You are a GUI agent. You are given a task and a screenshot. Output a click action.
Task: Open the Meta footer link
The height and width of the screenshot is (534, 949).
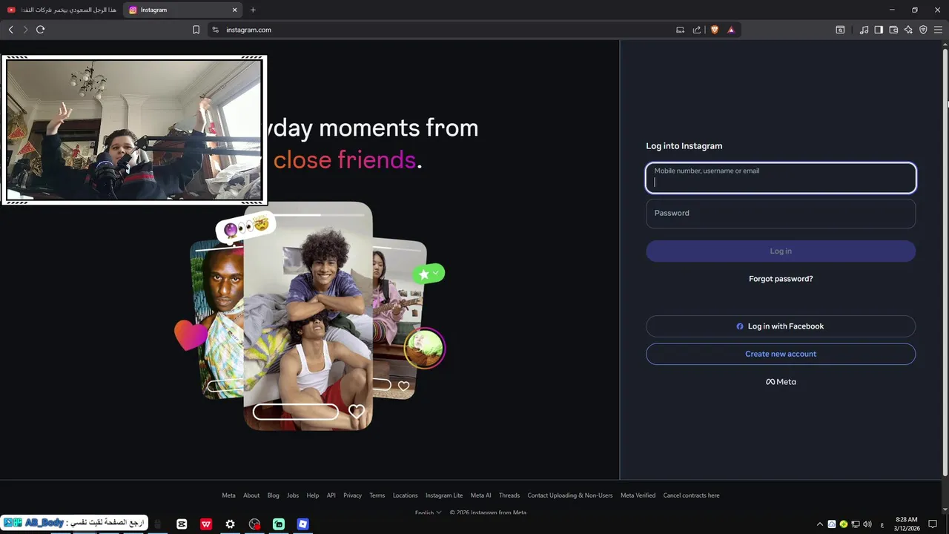click(228, 495)
